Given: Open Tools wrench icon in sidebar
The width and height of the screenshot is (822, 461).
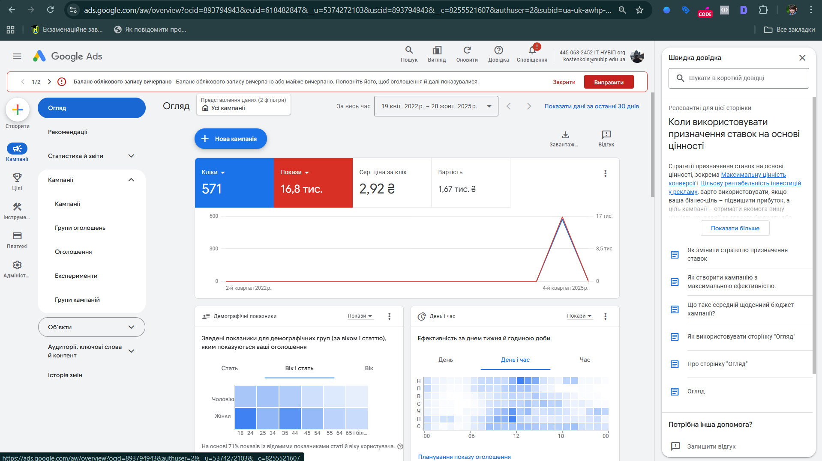Looking at the screenshot, I should (x=17, y=207).
